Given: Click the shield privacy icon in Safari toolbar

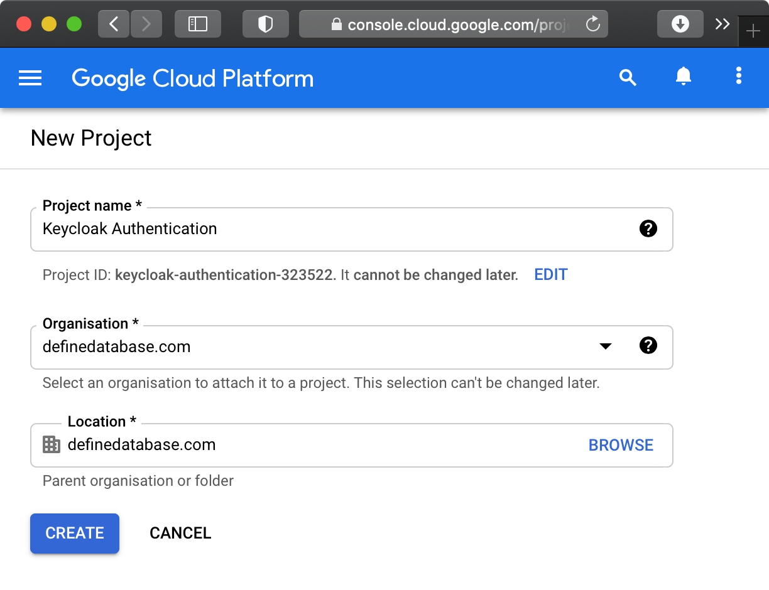Looking at the screenshot, I should [265, 23].
